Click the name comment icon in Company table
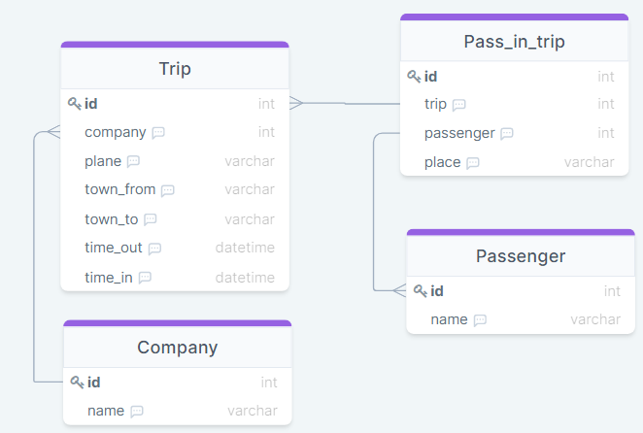The height and width of the screenshot is (433, 643). [137, 412]
